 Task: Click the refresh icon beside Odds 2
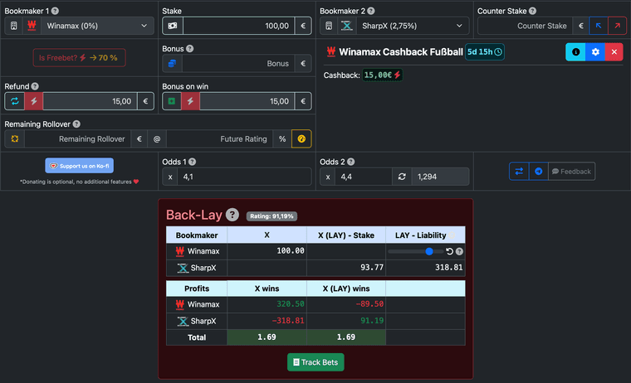401,177
